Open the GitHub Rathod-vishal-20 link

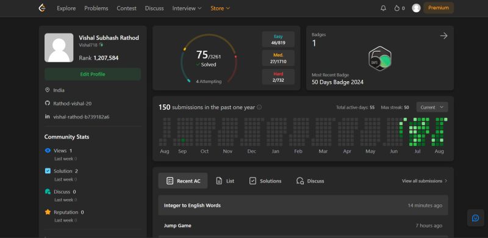[x=72, y=103]
